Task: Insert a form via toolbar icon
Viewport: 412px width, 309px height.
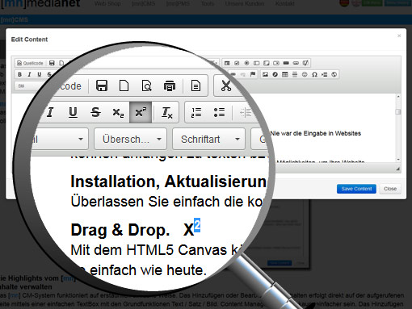Action: pyautogui.click(x=227, y=63)
